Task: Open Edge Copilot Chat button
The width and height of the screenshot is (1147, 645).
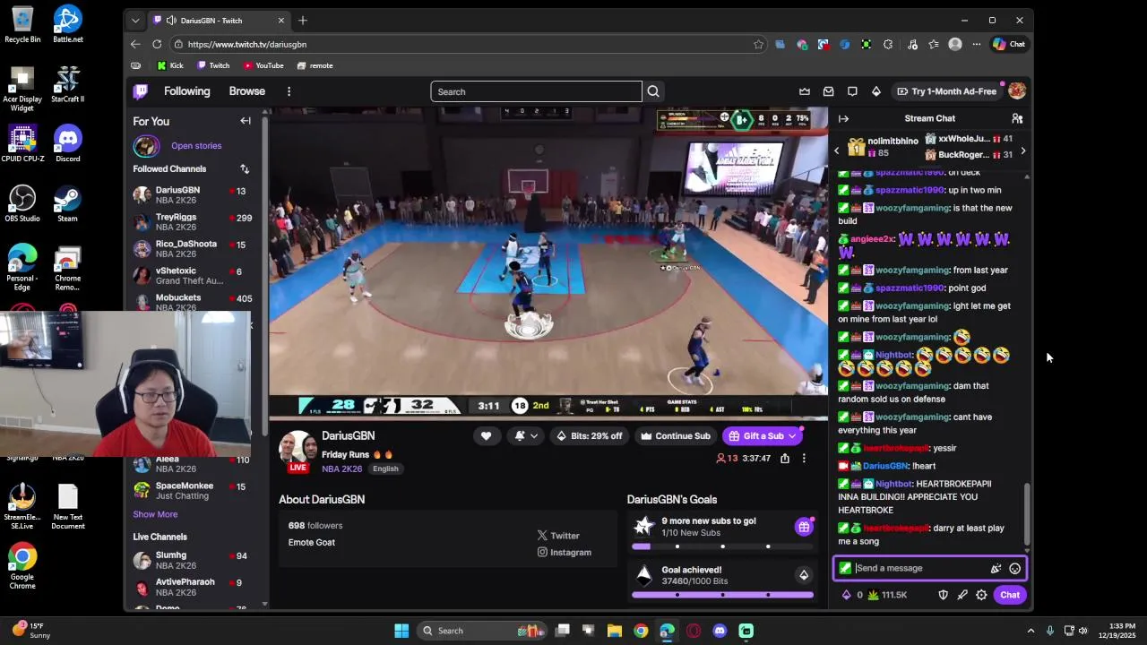Action: point(1009,44)
